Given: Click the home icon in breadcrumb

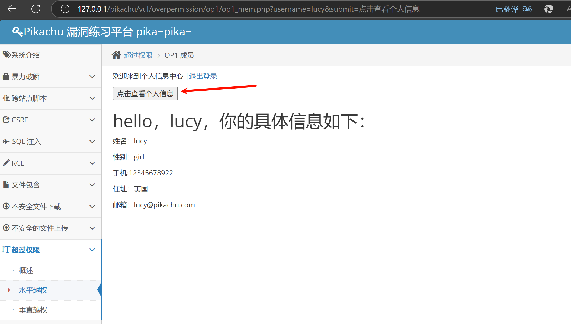Looking at the screenshot, I should click(116, 55).
